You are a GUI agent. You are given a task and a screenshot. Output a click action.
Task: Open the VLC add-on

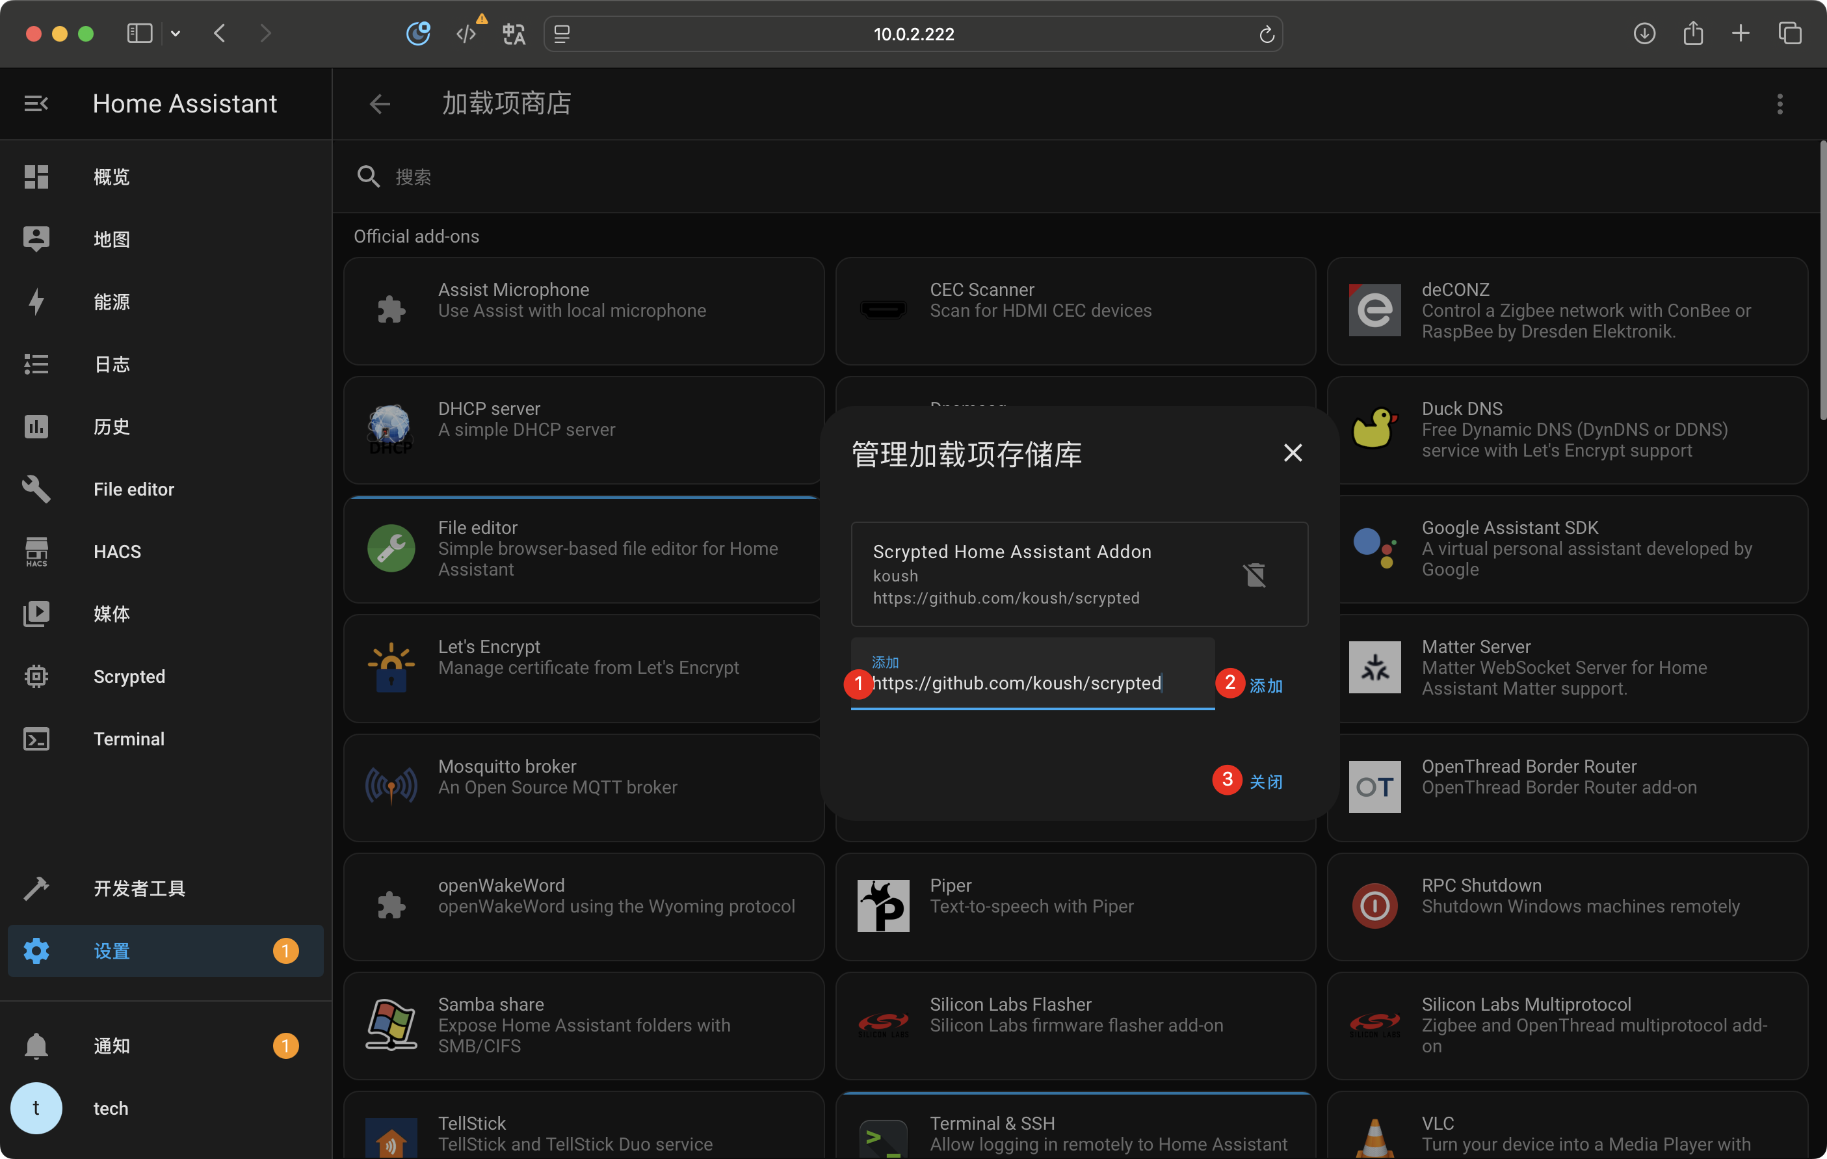click(1567, 1126)
